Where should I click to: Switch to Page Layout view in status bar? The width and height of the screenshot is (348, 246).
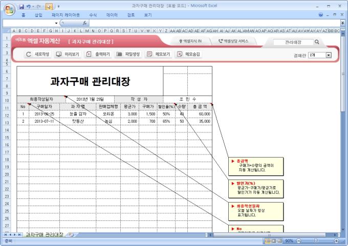pyautogui.click(x=274, y=240)
